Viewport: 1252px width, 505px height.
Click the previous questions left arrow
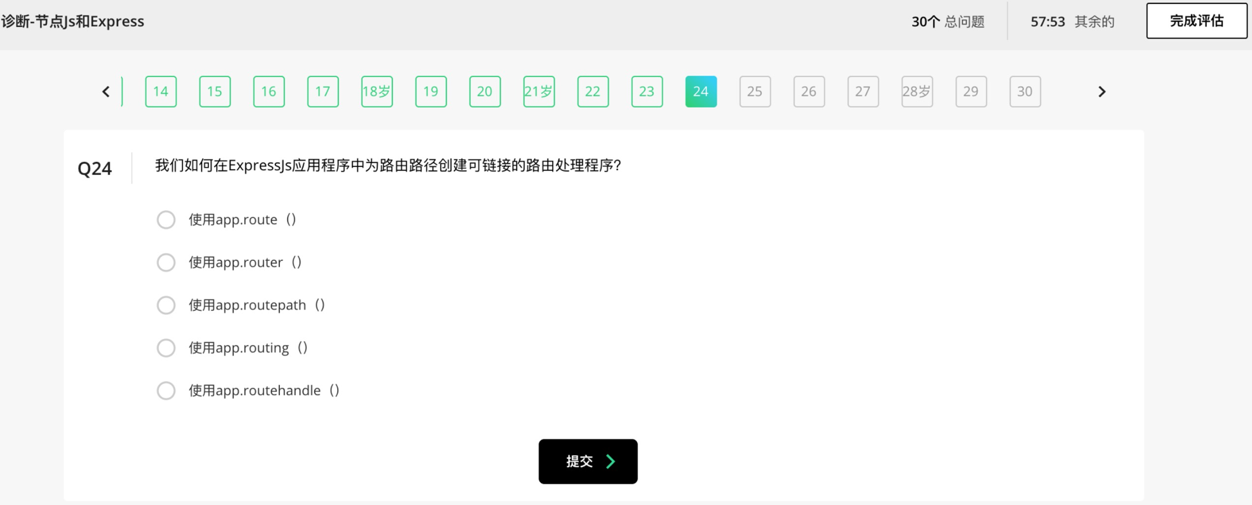(106, 92)
